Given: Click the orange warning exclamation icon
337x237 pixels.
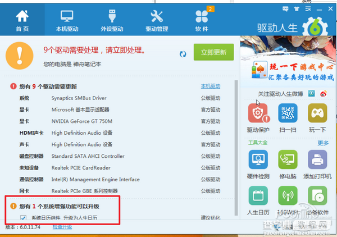Looking at the screenshot, I should click(x=20, y=56).
